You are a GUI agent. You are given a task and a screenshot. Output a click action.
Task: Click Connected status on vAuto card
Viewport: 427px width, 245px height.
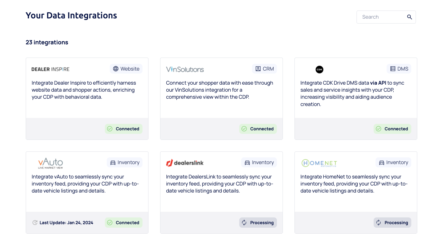124,223
